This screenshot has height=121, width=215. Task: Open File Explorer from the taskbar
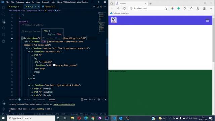(72, 118)
